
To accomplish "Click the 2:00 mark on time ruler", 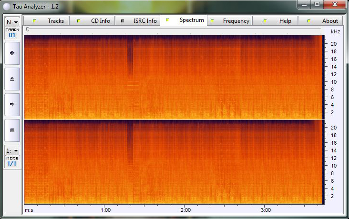I will [x=186, y=209].
